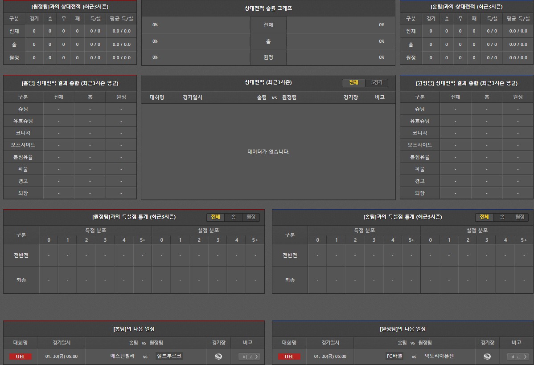Image resolution: width=534 pixels, height=365 pixels.
Task: Click 경기일시 header in head-to-head table
Action: point(193,97)
